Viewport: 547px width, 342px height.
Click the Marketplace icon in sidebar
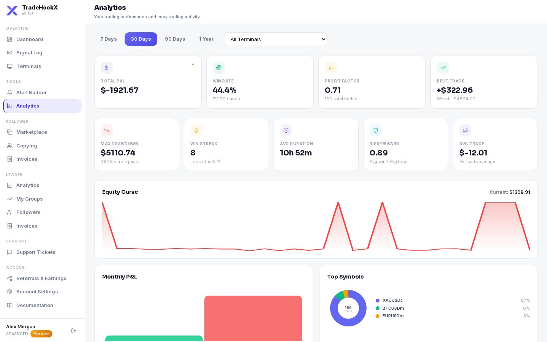tap(10, 132)
